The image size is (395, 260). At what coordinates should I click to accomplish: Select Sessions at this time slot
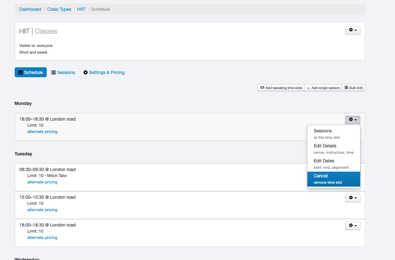pyautogui.click(x=333, y=134)
